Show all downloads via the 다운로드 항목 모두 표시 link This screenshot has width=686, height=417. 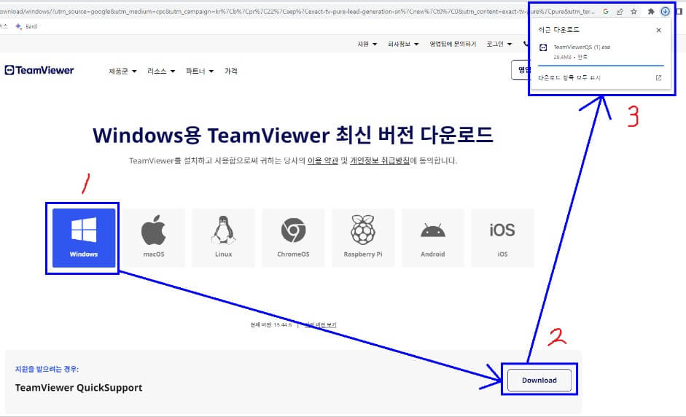(x=569, y=77)
